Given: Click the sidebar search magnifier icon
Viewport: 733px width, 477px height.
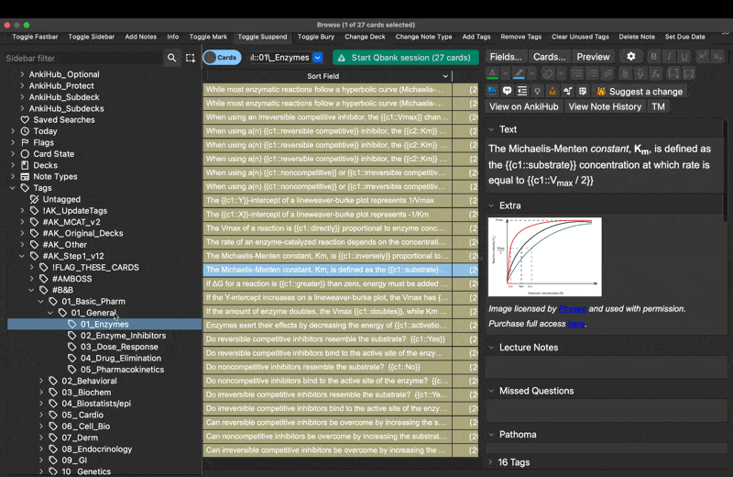Looking at the screenshot, I should [x=171, y=58].
